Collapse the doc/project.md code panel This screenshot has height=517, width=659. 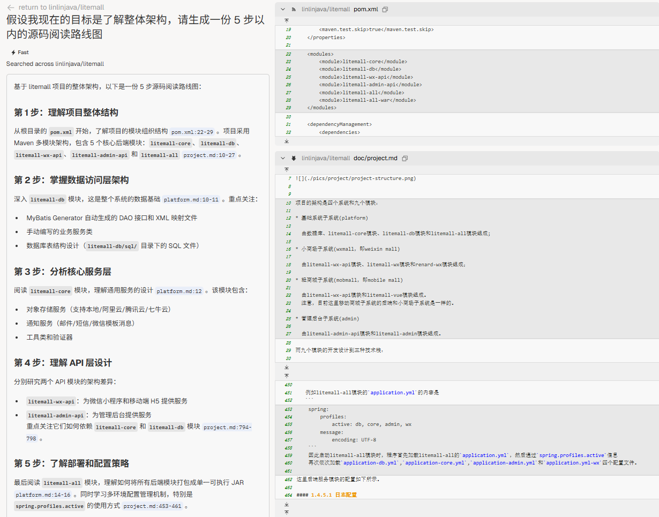[283, 159]
